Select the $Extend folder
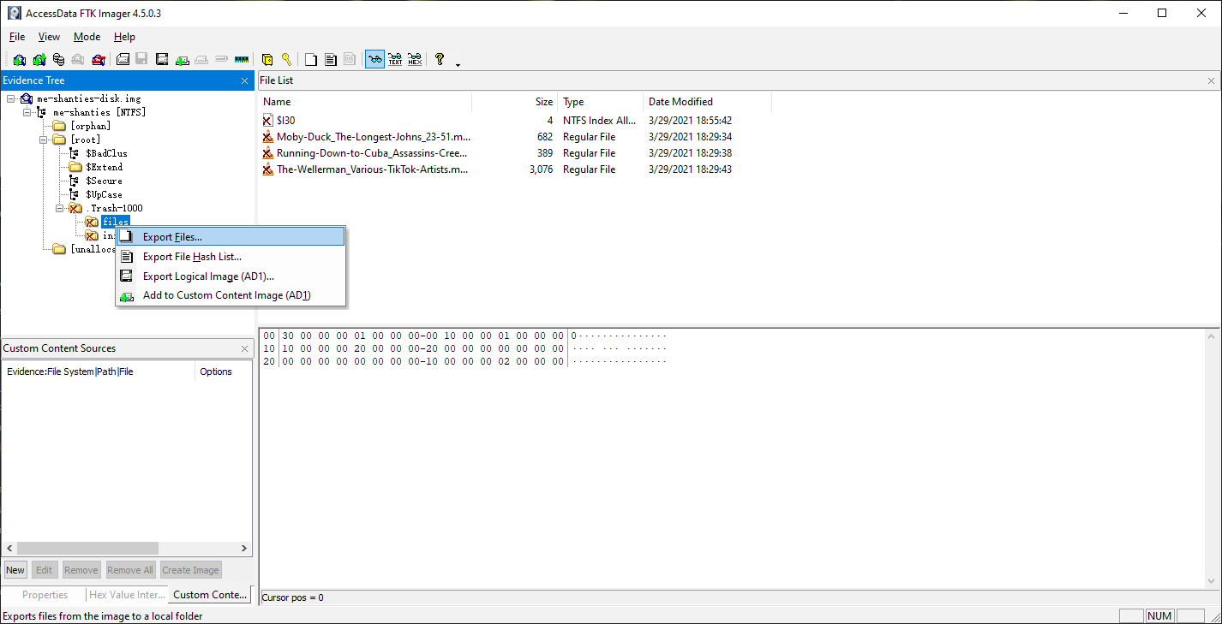This screenshot has height=624, width=1222. tap(104, 167)
